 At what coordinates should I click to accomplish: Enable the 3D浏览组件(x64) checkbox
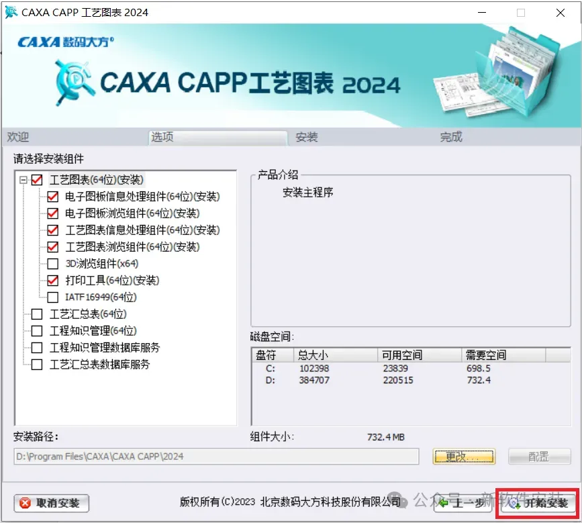pyautogui.click(x=53, y=264)
